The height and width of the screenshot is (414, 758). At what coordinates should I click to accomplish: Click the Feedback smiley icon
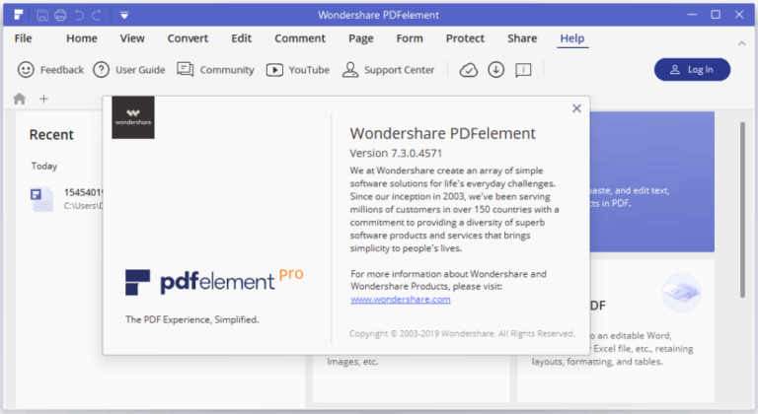click(x=26, y=70)
